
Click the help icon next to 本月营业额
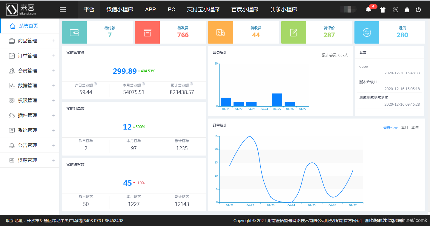click(x=143, y=84)
